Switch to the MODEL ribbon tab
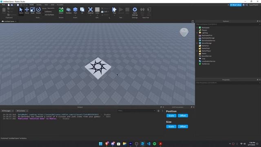This screenshot has width=261, height=147. click(x=39, y=5)
